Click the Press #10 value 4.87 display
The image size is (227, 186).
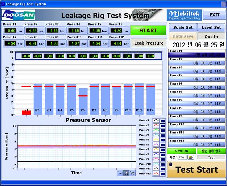click(74, 43)
